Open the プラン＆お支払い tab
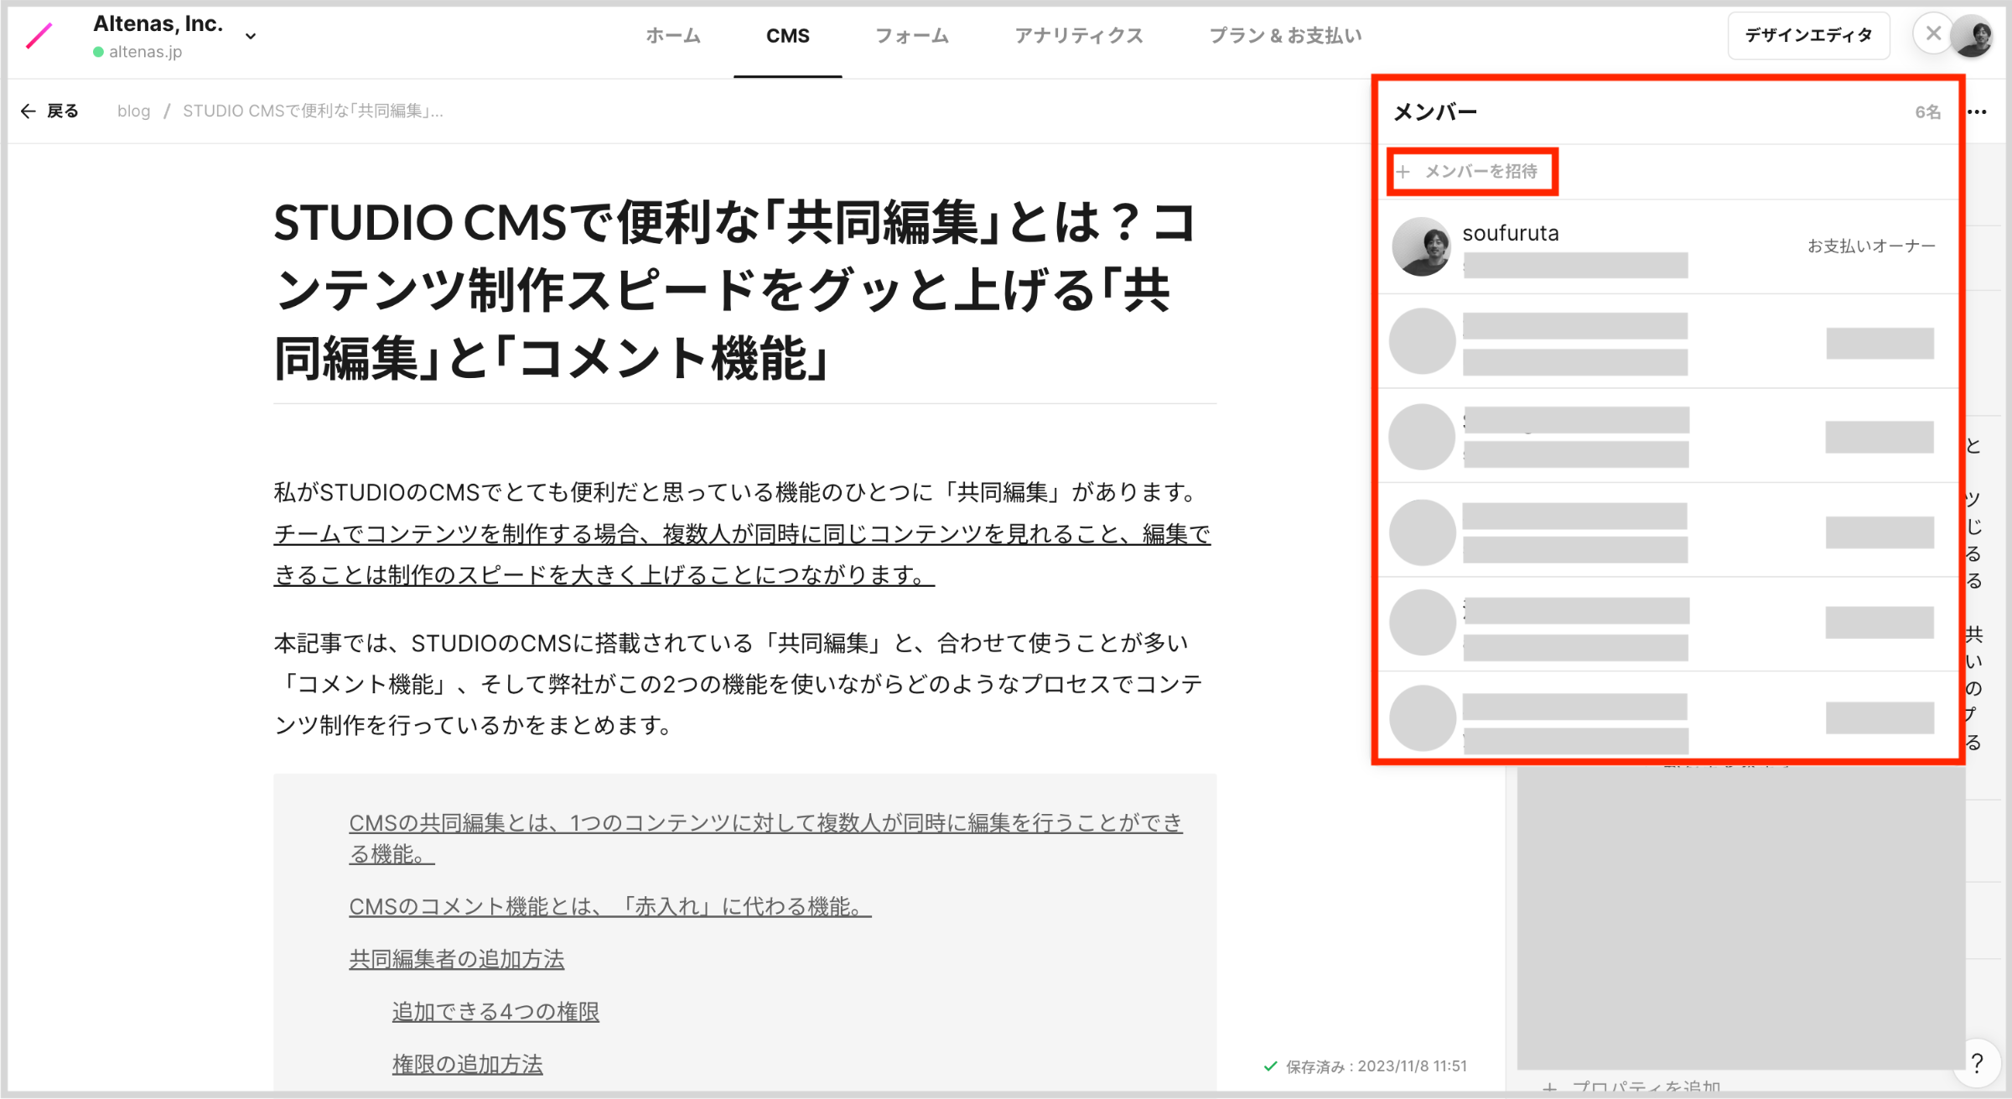The width and height of the screenshot is (2012, 1099). tap(1285, 35)
